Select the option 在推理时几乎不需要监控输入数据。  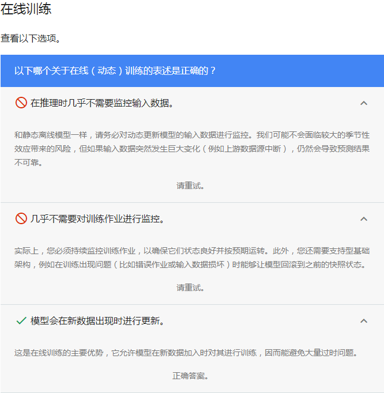[x=102, y=103]
